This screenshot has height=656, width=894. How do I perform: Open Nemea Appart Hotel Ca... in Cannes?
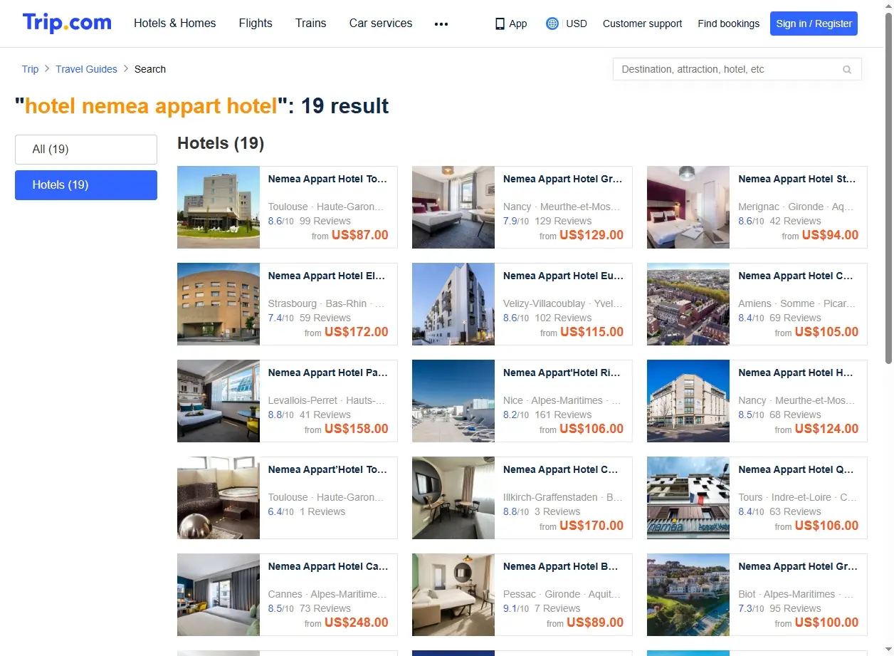[x=328, y=566]
